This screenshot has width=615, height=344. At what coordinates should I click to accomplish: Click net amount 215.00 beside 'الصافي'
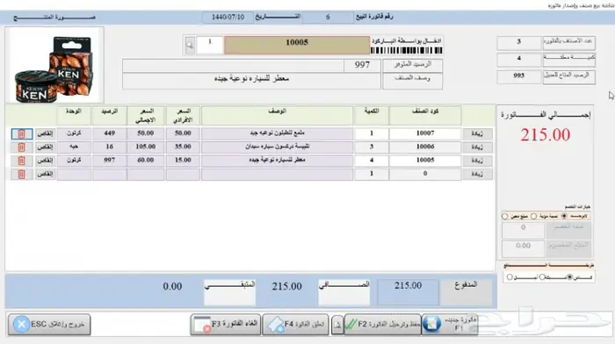coord(287,287)
